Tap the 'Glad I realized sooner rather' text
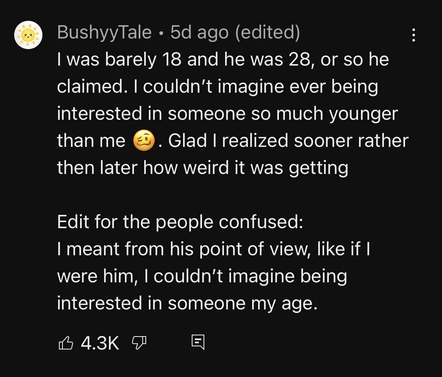Viewport: 442px width, 377px height. (x=288, y=140)
